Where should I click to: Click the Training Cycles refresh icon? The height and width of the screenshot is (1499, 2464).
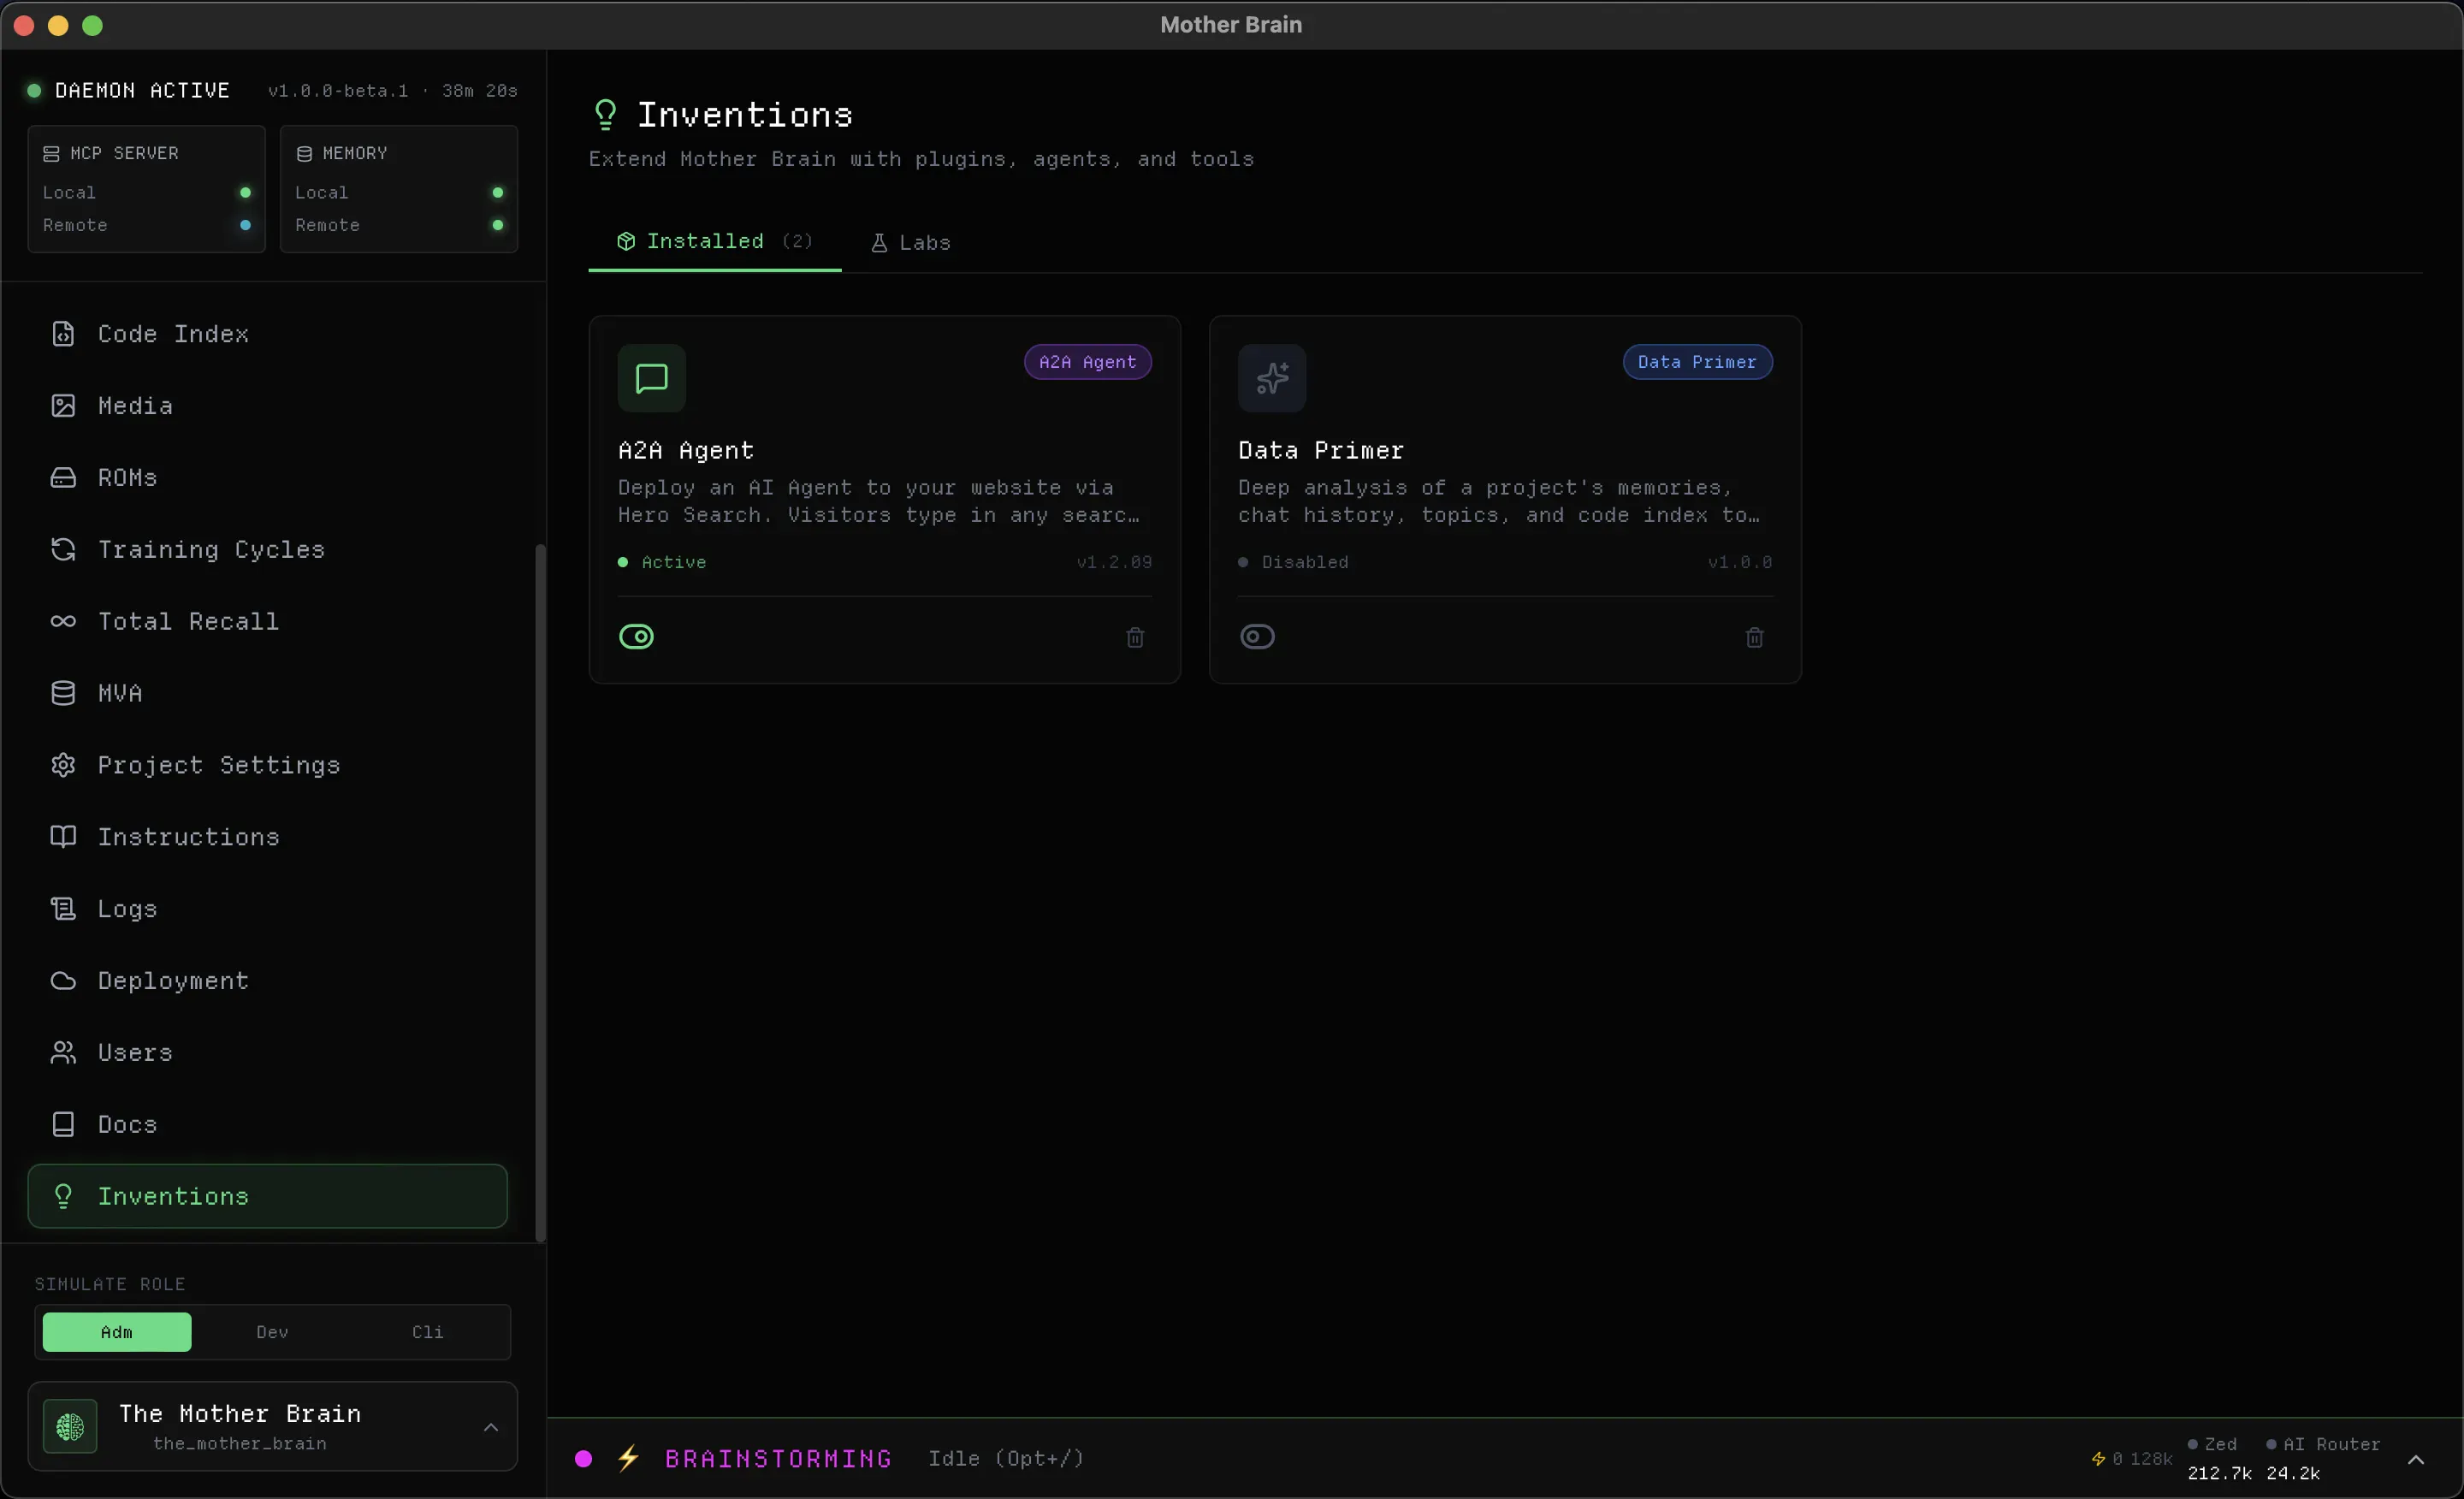[x=63, y=550]
